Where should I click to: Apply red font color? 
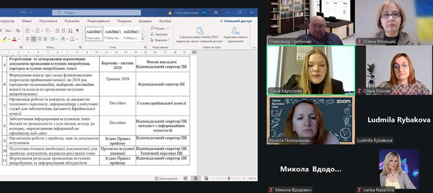(x=14, y=39)
